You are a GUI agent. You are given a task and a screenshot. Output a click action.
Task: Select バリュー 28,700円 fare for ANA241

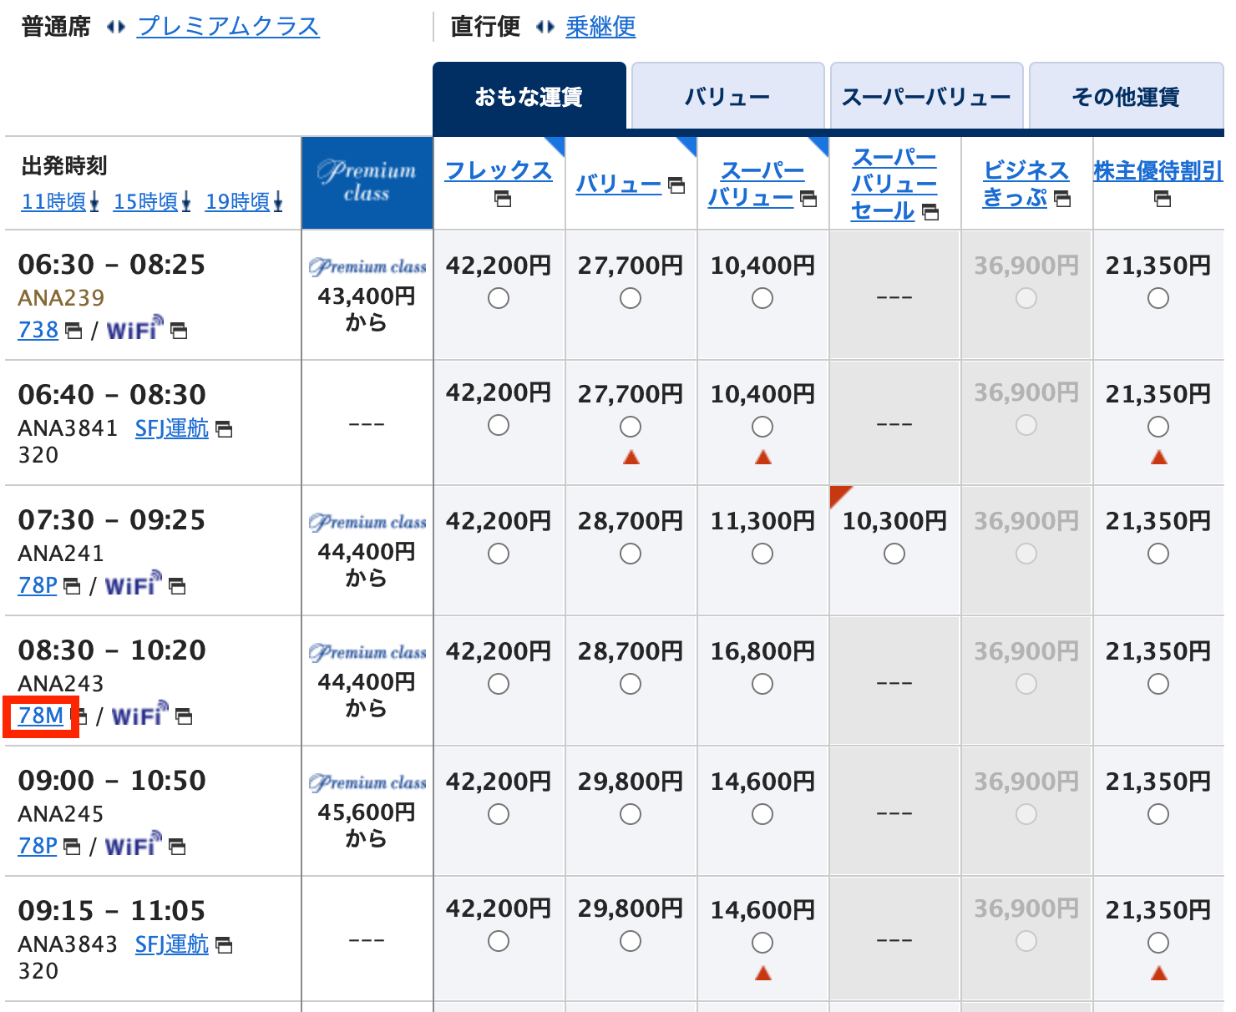(x=631, y=554)
